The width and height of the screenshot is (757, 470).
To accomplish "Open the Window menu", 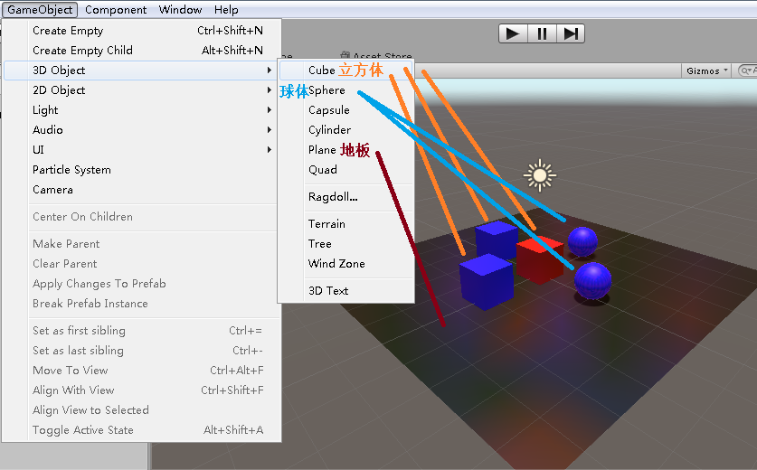I will pos(180,10).
